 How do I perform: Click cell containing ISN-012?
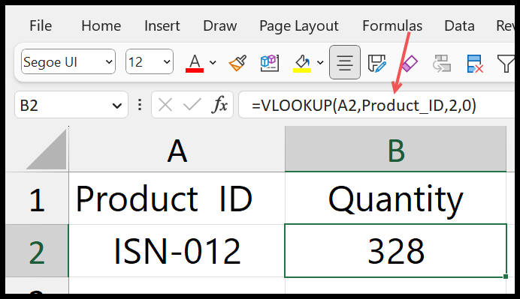(x=177, y=250)
